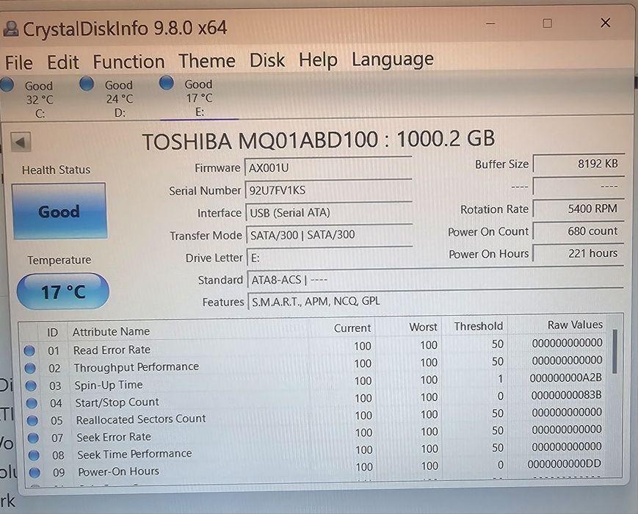
Task: Click the Transfer Mode field SATA/300
Action: [330, 235]
